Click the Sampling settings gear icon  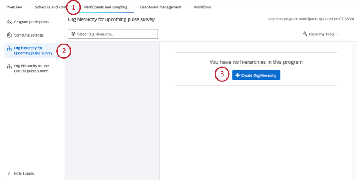click(x=9, y=35)
